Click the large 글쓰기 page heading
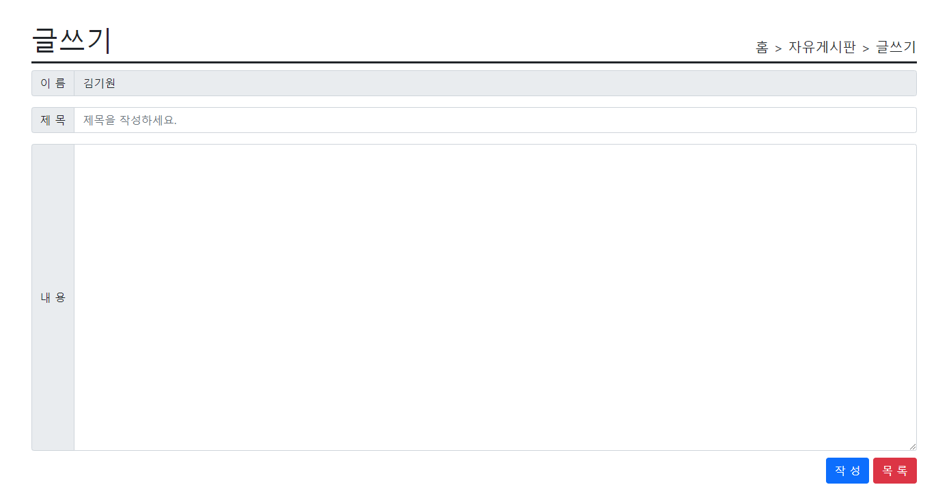 point(71,41)
